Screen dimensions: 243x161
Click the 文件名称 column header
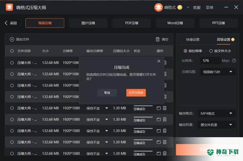click(24, 51)
